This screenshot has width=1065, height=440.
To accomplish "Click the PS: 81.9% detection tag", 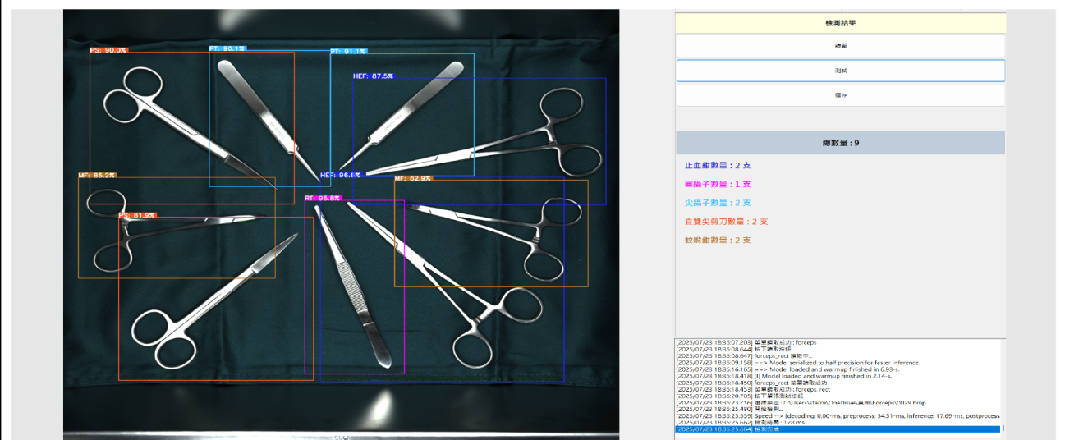I will coord(137,215).
